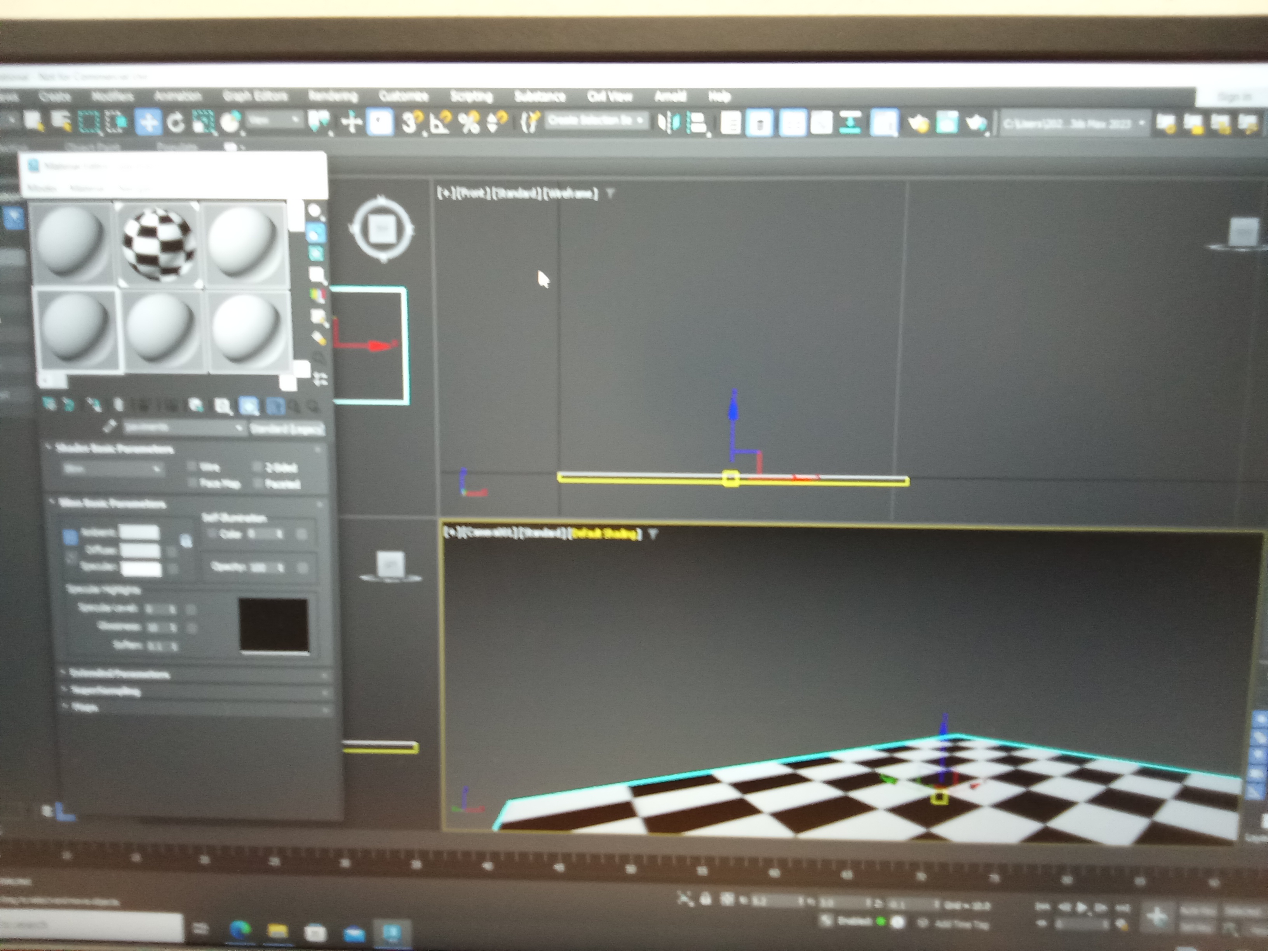This screenshot has width=1268, height=951.
Task: Open the Customize menu
Action: 404,96
